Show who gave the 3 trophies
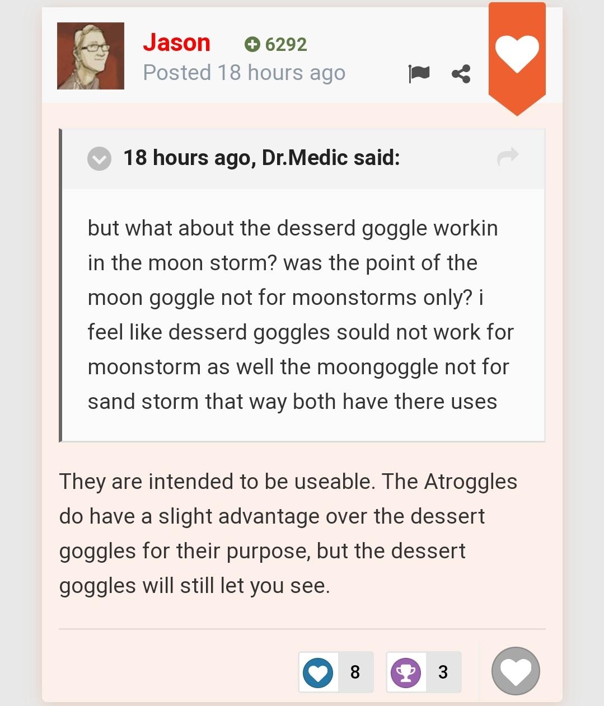Screen dimensions: 604x706 pyautogui.click(x=443, y=672)
